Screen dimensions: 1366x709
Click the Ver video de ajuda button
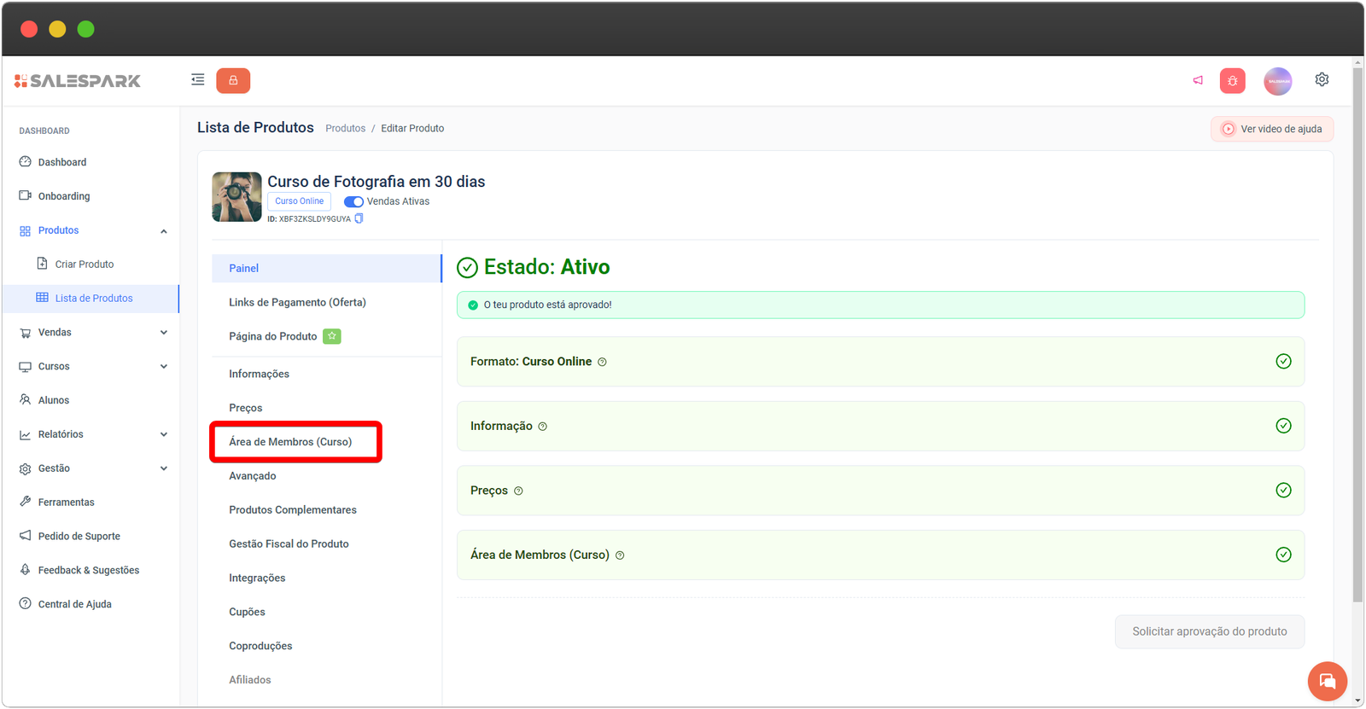point(1271,129)
